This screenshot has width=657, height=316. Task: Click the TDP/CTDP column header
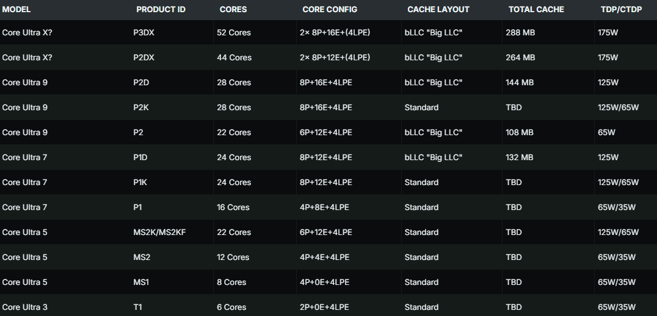point(621,10)
